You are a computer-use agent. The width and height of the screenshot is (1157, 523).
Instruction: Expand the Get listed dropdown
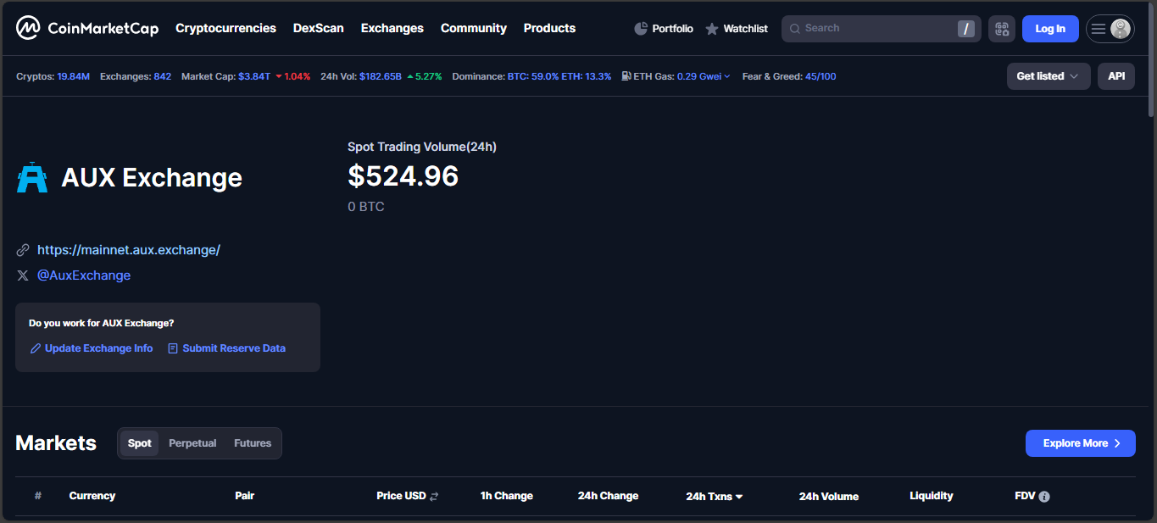click(1048, 76)
